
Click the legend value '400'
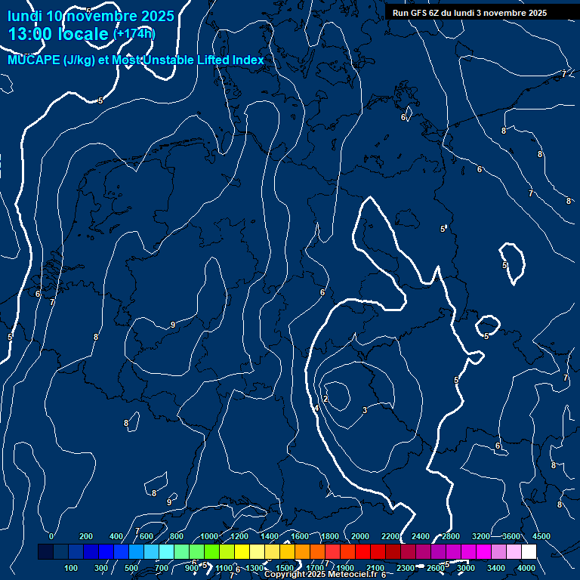[x=116, y=536]
